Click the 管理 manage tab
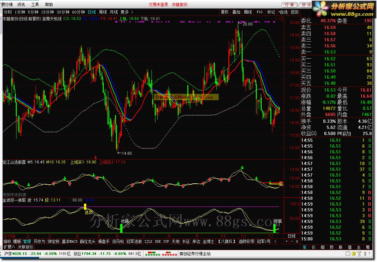Viewport: 377px width, 262px height. [27, 241]
